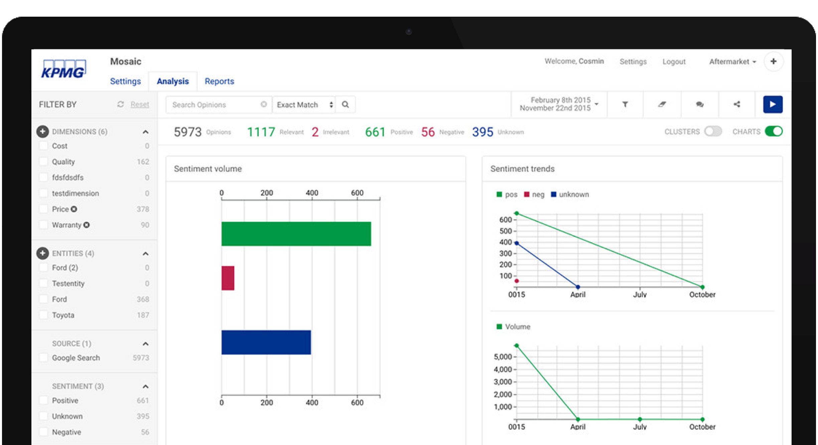Click the share icon in the toolbar
The image size is (818, 445).
coord(737,104)
